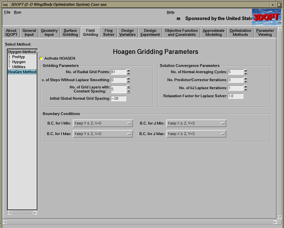Image resolution: width=284 pixels, height=228 pixels.
Task: Click the method list scroll right arrow
Action: [35, 212]
